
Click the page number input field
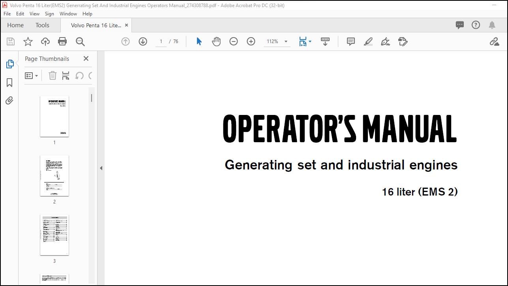coord(161,41)
